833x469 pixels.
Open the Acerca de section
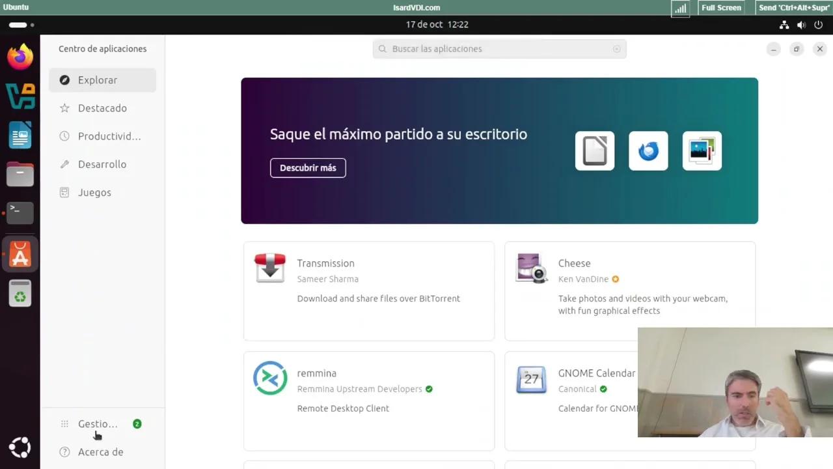(x=100, y=451)
